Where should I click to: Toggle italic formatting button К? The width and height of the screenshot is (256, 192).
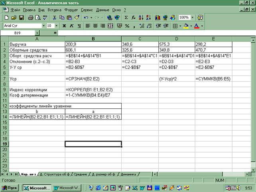pos(72,25)
